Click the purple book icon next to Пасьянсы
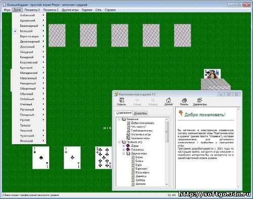Screen dimensions: 253x199 tap(128, 149)
